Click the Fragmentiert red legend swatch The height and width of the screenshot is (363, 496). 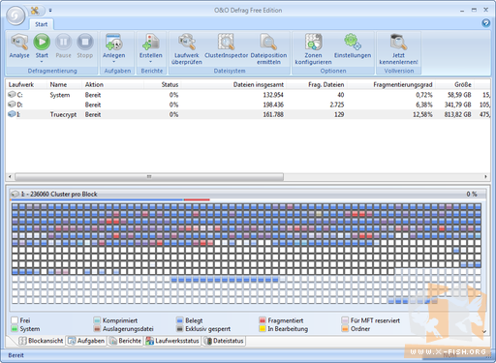tap(263, 320)
